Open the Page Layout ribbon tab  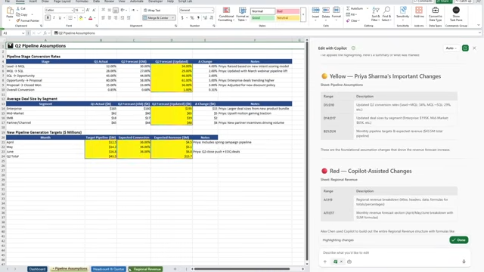[62, 2]
